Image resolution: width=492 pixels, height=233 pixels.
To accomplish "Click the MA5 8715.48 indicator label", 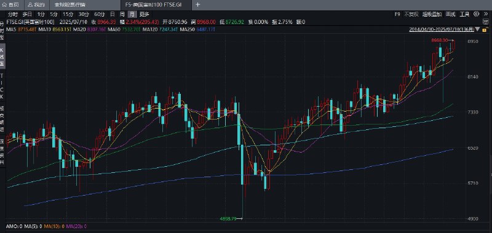I will coord(22,29).
